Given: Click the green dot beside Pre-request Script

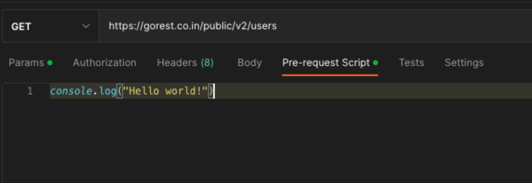Looking at the screenshot, I should (x=376, y=63).
